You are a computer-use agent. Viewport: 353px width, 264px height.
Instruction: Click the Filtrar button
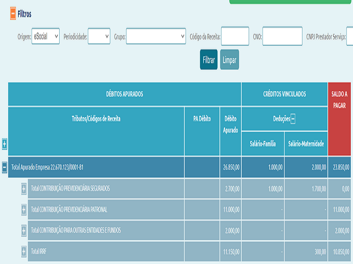209,60
